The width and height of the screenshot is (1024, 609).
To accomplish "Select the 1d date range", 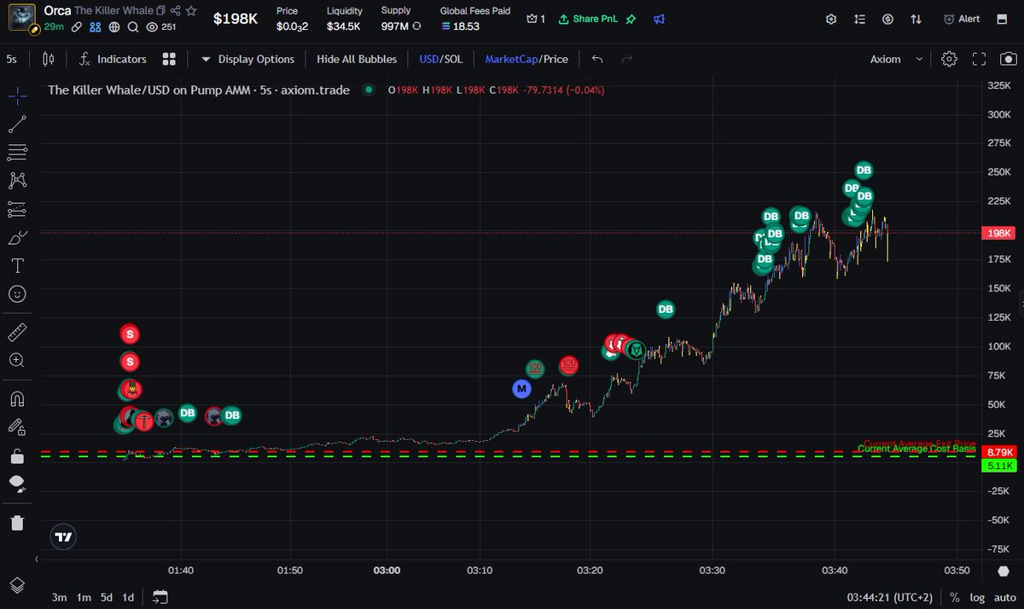I will 128,597.
